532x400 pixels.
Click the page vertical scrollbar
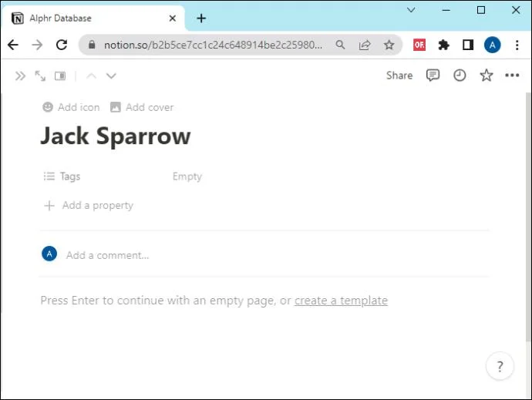tap(529, 217)
